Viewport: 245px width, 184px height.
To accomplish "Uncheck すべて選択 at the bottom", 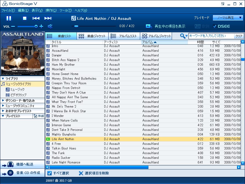I will pos(49,173).
